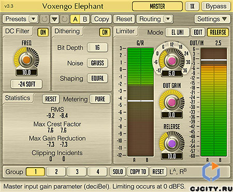233x192 pixels.
Task: Click the OUT/IN level meter
Action: click(214, 102)
